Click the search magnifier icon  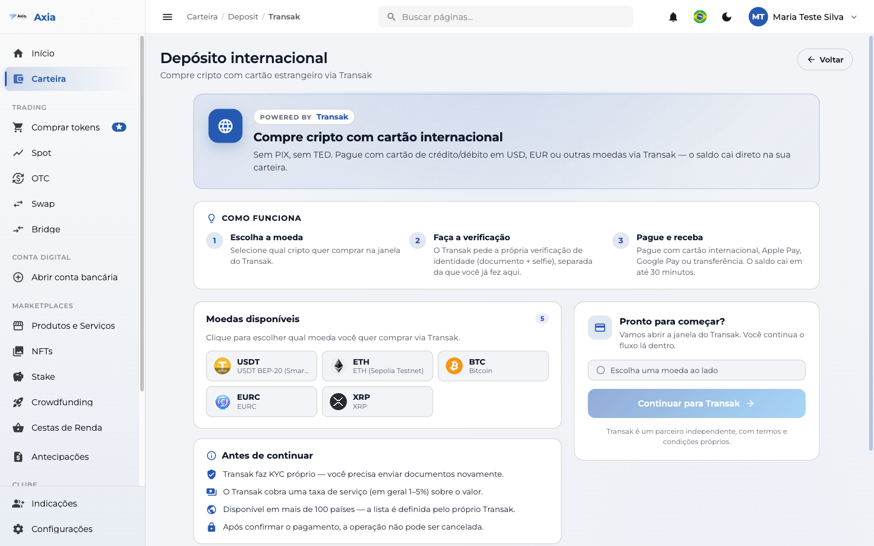point(391,17)
